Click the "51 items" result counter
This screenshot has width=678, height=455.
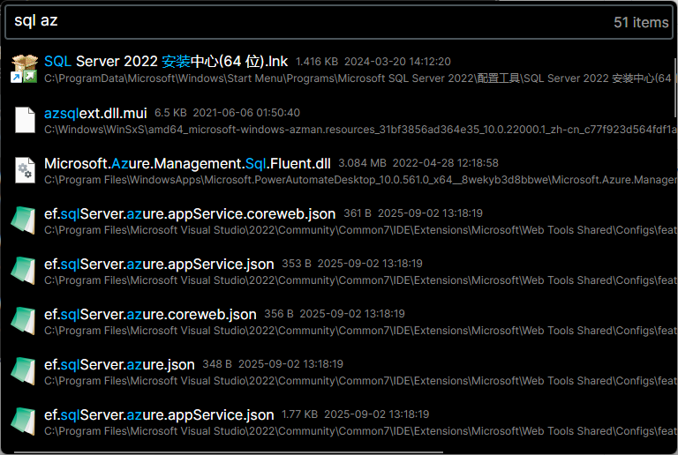[x=641, y=22]
